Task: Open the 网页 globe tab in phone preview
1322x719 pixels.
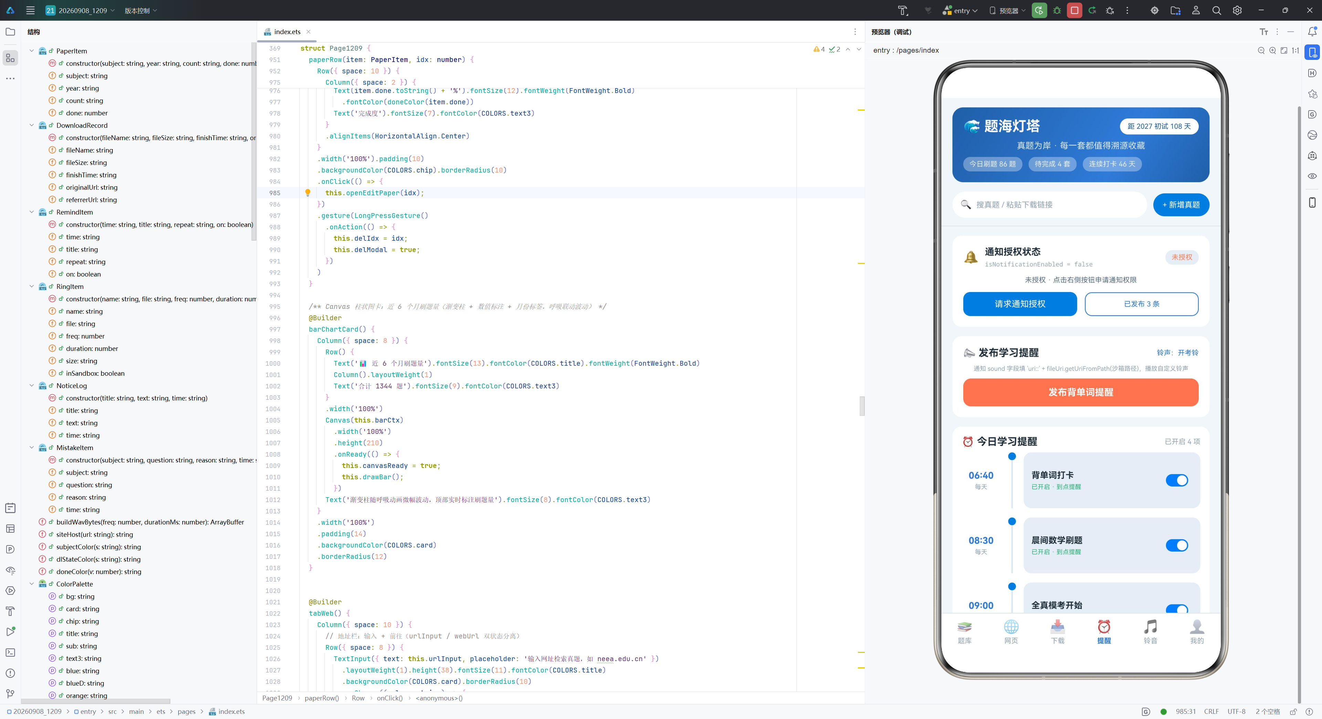Action: point(1011,631)
